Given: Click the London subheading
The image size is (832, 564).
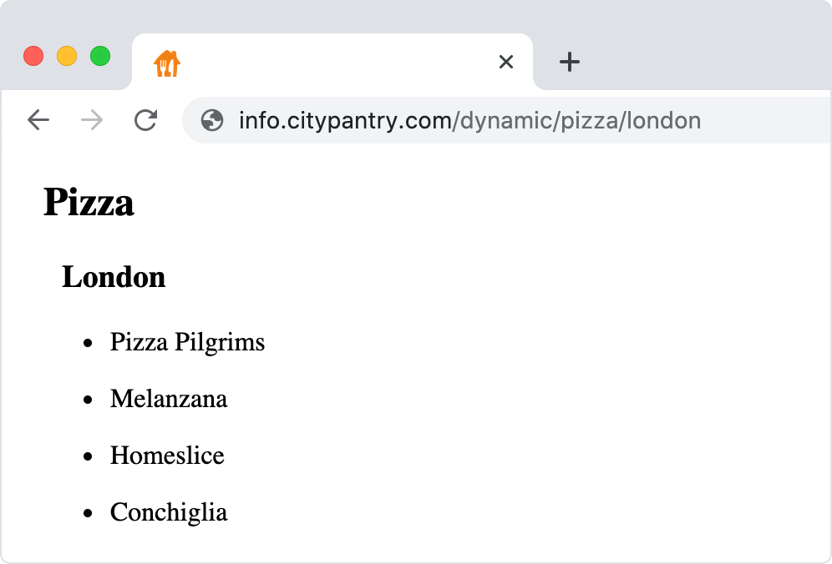Looking at the screenshot, I should 114,276.
